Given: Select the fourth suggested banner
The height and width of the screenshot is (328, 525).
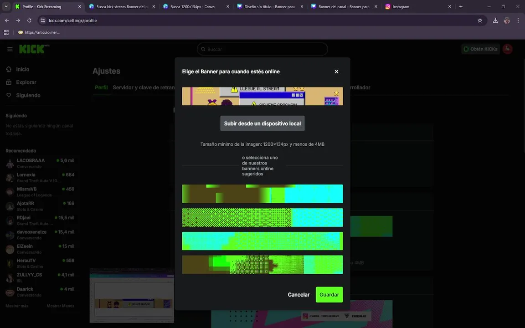Looking at the screenshot, I should click(x=262, y=264).
